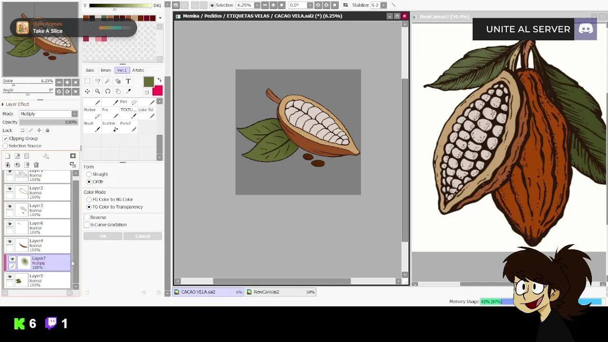Pick the pink background color swatch
Screen dimensions: 608x342
click(x=157, y=90)
